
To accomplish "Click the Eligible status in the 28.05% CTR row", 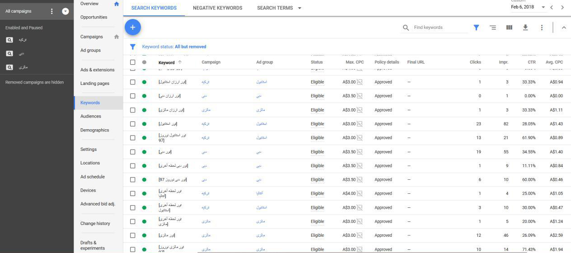I will click(317, 124).
